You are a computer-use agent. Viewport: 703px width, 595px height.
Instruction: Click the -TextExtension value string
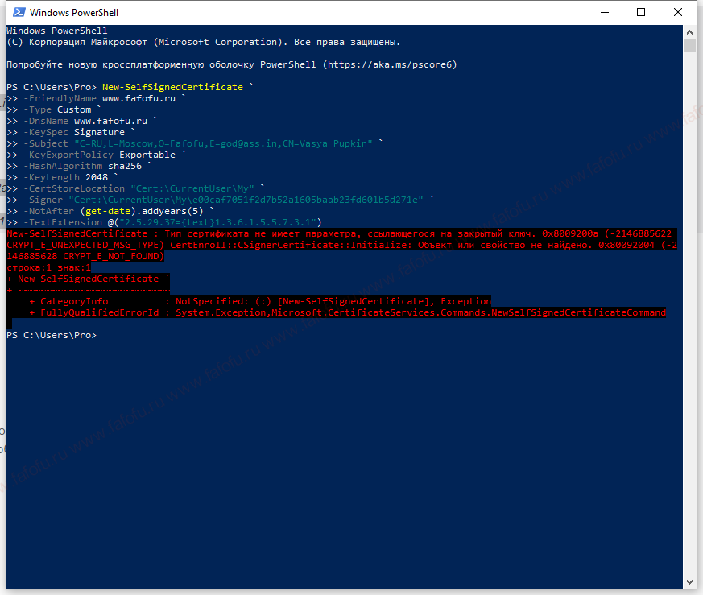click(218, 222)
